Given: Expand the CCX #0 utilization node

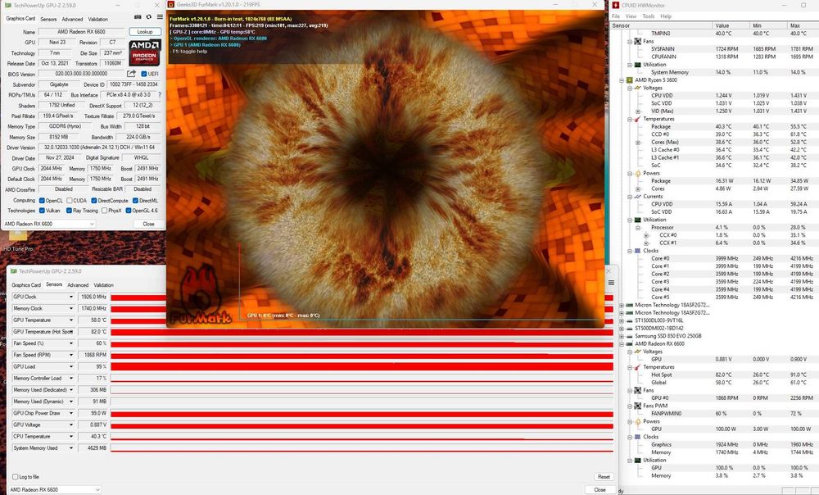Looking at the screenshot, I should coord(646,235).
